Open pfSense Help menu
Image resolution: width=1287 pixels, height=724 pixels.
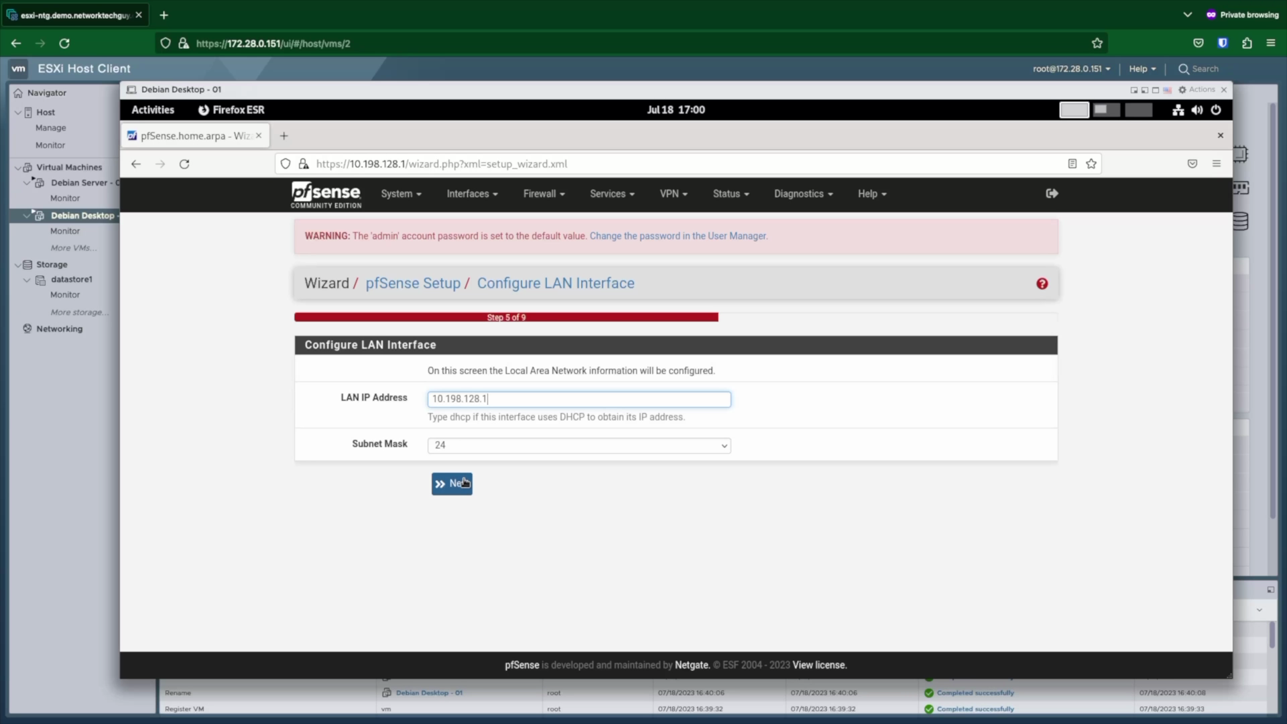(x=872, y=194)
